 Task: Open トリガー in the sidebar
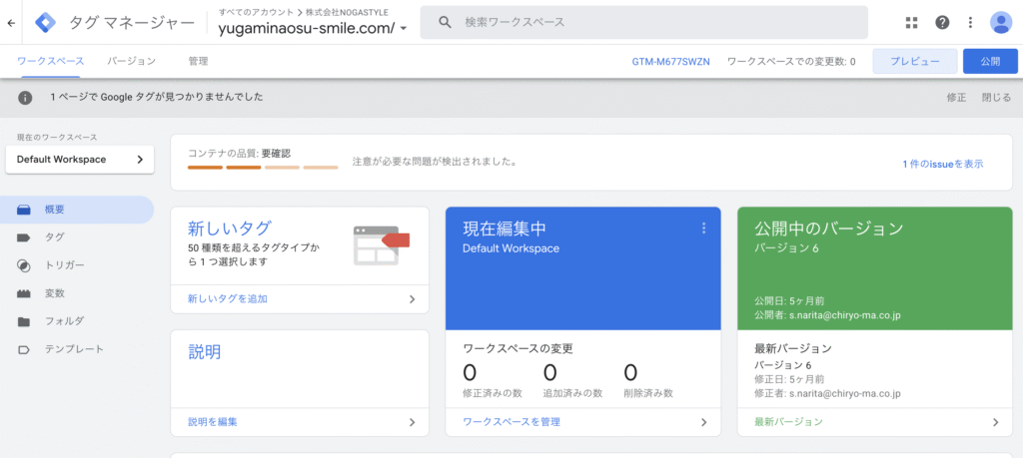tap(64, 265)
